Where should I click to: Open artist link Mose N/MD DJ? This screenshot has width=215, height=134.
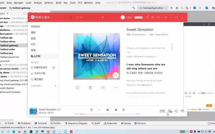(x=162, y=35)
